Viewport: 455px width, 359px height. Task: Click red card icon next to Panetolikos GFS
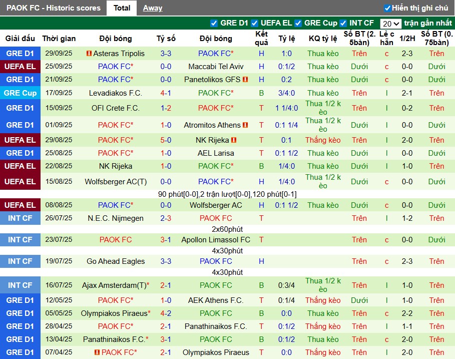click(245, 80)
